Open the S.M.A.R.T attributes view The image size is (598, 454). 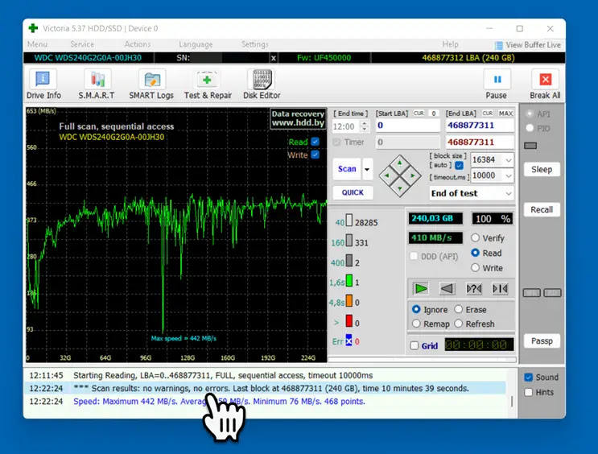(97, 85)
